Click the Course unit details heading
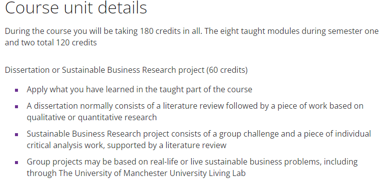The image size is (386, 183). [x=76, y=8]
